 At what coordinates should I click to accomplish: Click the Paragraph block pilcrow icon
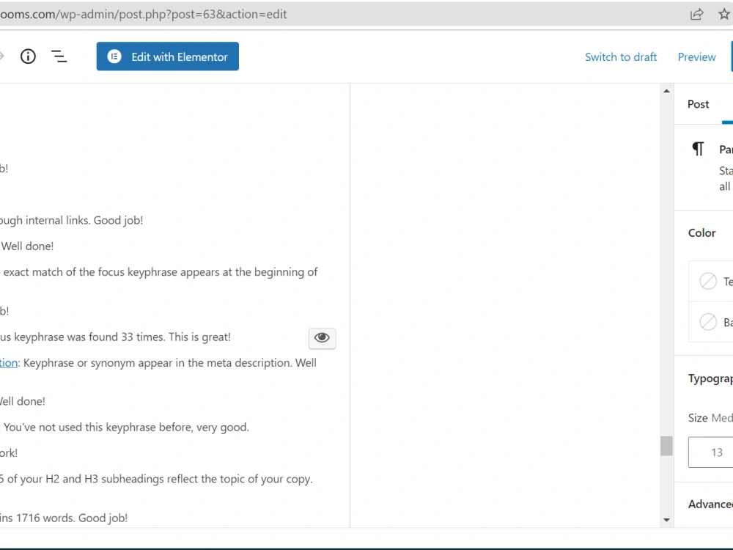click(698, 149)
